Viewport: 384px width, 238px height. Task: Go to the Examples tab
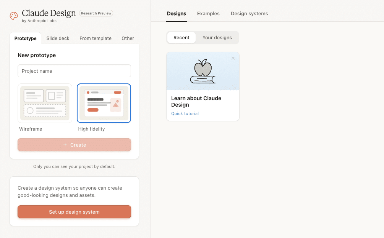(x=208, y=14)
